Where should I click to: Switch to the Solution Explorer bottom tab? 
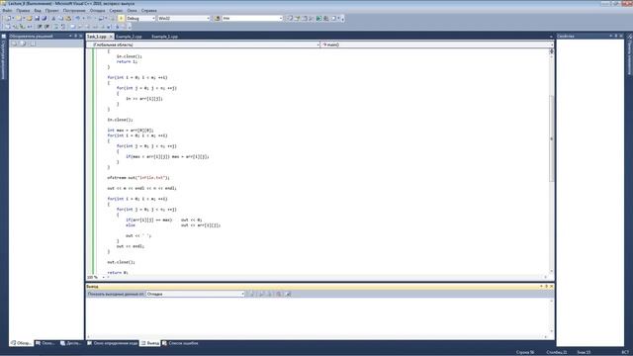(22, 343)
